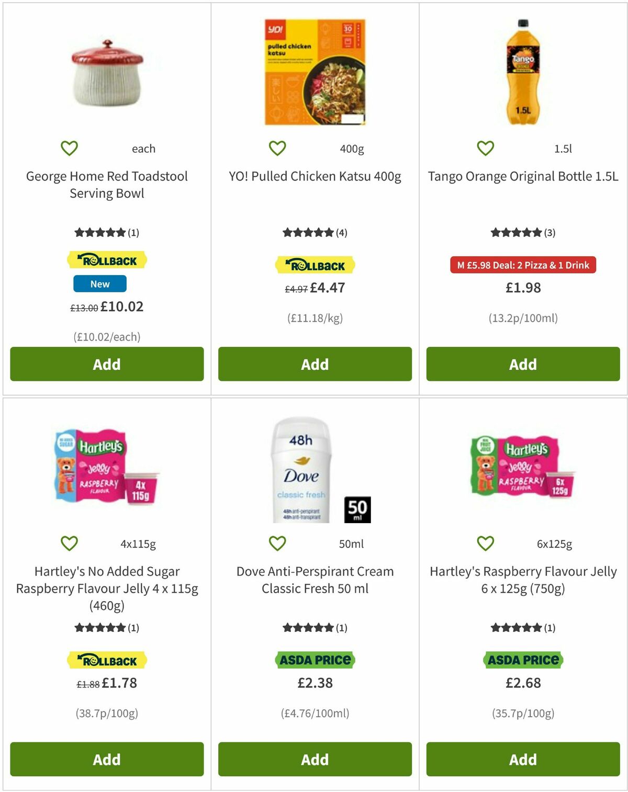Screen dimensions: 628x792
Task: Open the Rollback badge on the Serving Bowl
Action: coord(106,259)
